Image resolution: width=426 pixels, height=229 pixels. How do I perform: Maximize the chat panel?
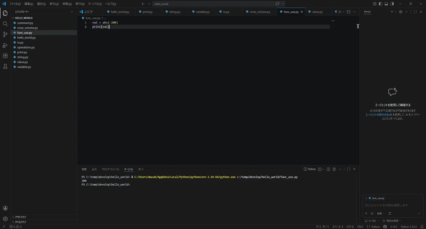coord(415,12)
